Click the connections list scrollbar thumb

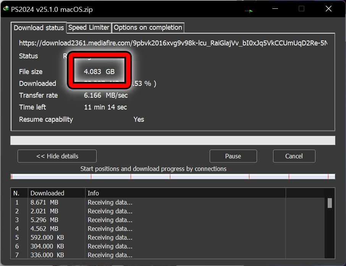pos(330,203)
